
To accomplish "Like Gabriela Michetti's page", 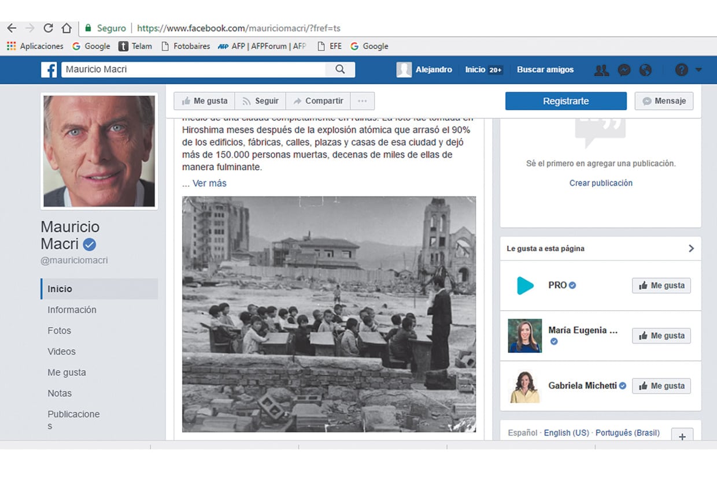I will [x=661, y=386].
